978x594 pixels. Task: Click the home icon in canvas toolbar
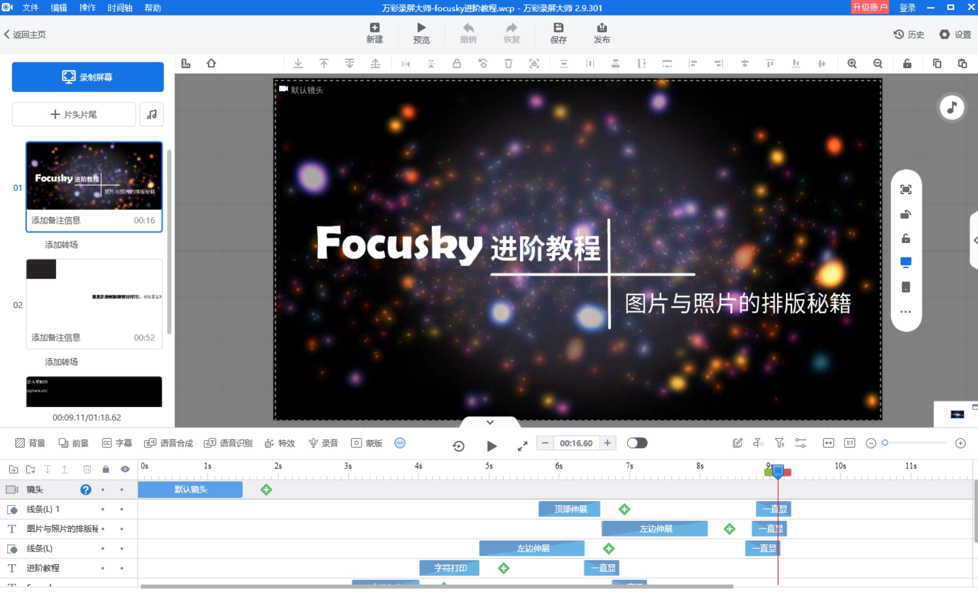click(211, 63)
